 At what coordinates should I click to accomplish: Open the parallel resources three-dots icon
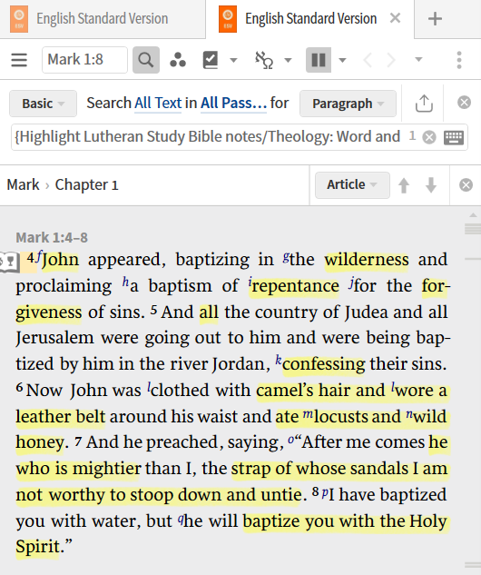coord(178,60)
